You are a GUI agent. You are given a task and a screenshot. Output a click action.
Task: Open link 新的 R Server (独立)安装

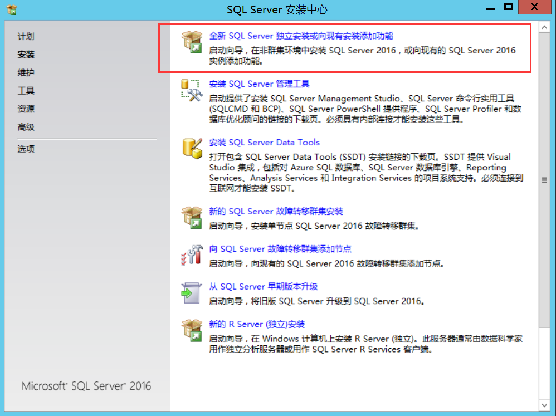click(257, 324)
